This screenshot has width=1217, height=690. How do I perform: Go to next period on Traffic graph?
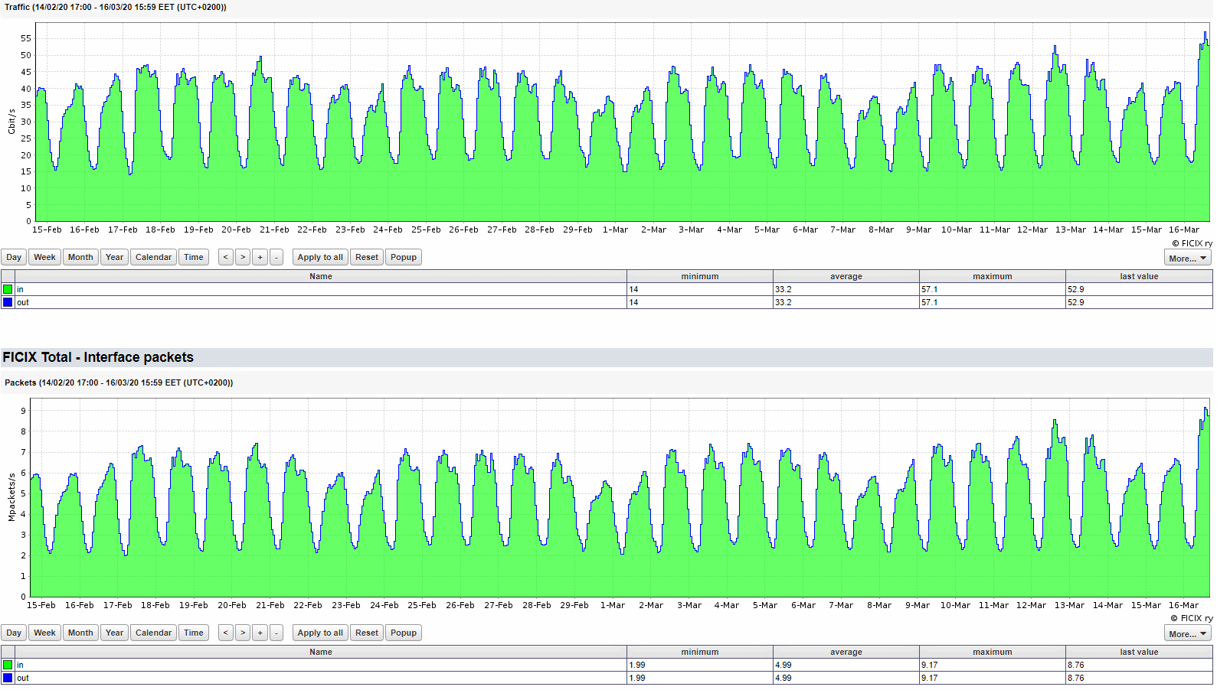pyautogui.click(x=243, y=257)
